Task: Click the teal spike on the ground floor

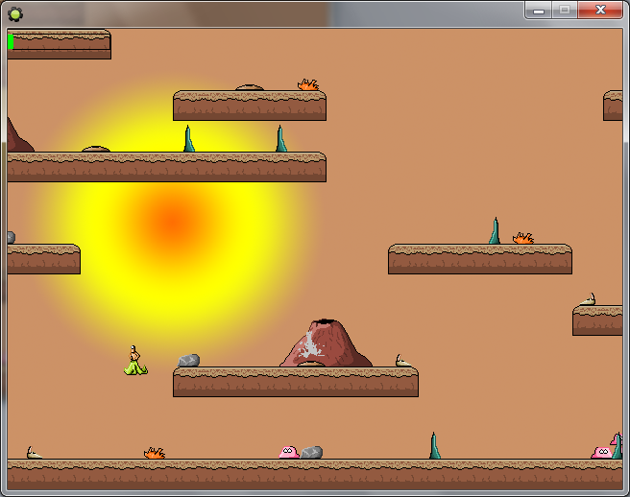Action: (x=434, y=446)
